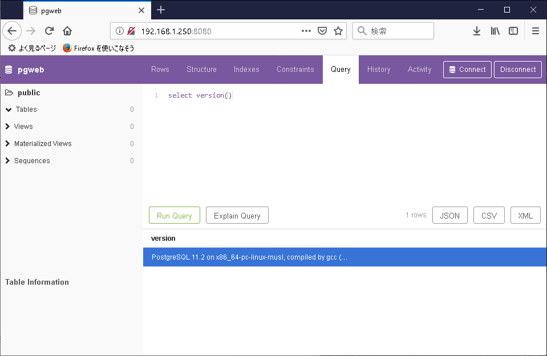Image resolution: width=547 pixels, height=356 pixels.
Task: Select the public schema folder icon
Action: (x=10, y=92)
